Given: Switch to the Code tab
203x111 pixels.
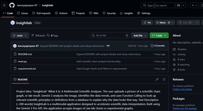Looking at the screenshot, I should click(8, 13).
